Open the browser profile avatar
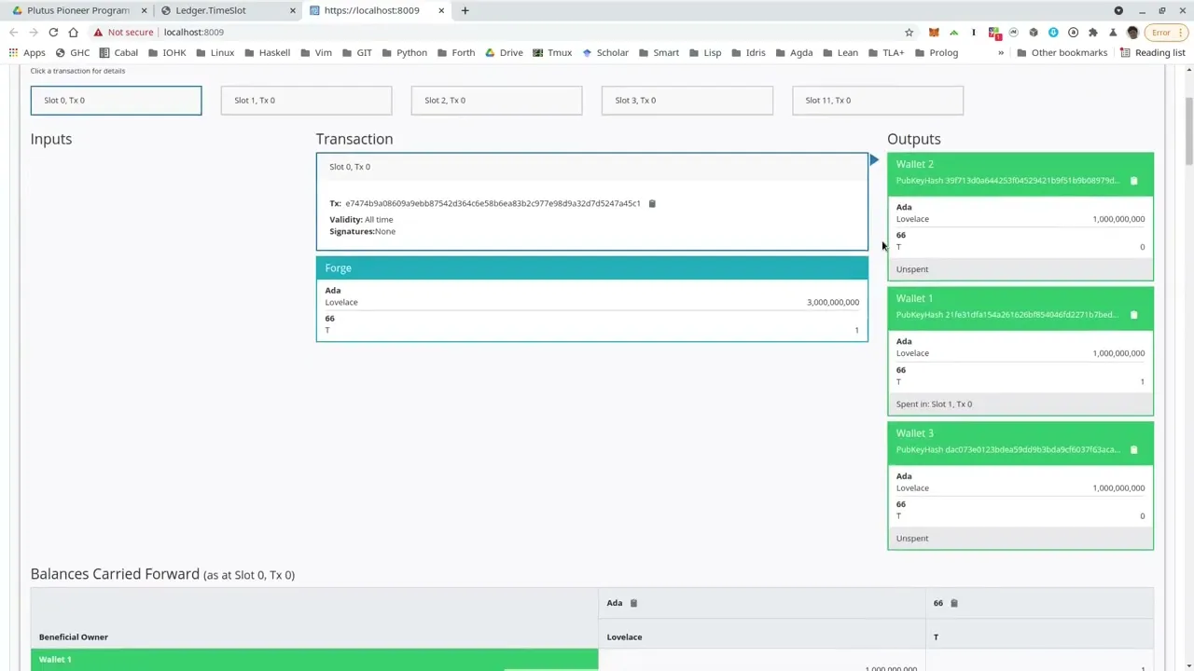 point(1132,32)
